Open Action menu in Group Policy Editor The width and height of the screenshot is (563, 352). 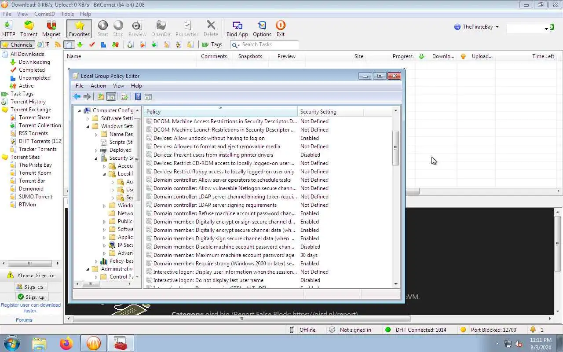tap(98, 86)
